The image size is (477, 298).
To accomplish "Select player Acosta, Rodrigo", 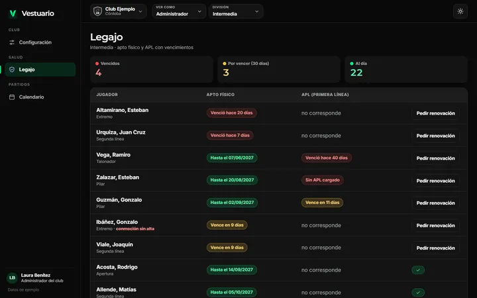I will coord(117,267).
